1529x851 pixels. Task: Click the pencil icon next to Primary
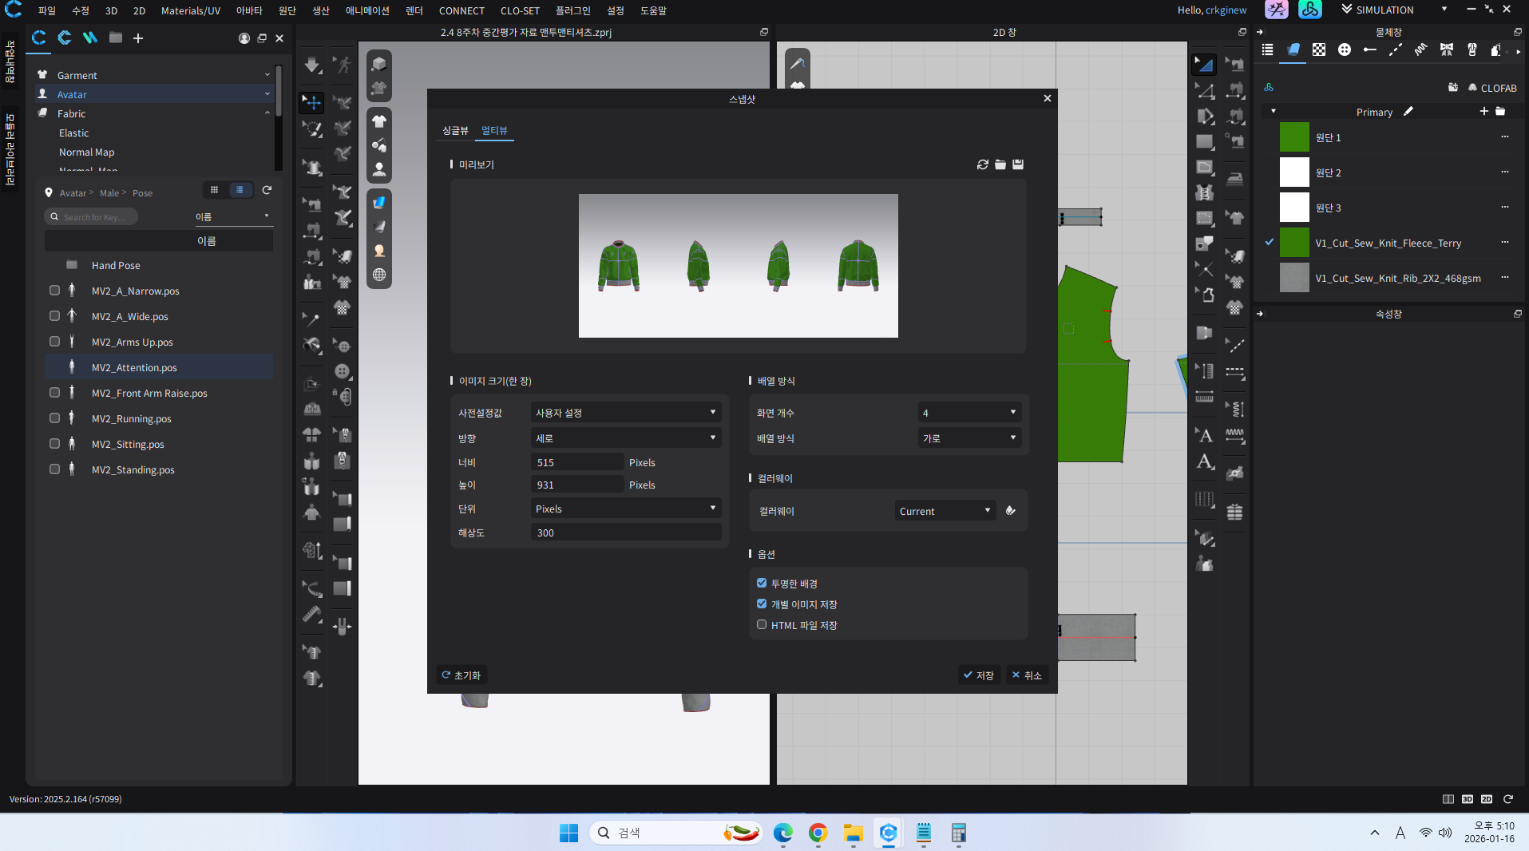click(1408, 112)
